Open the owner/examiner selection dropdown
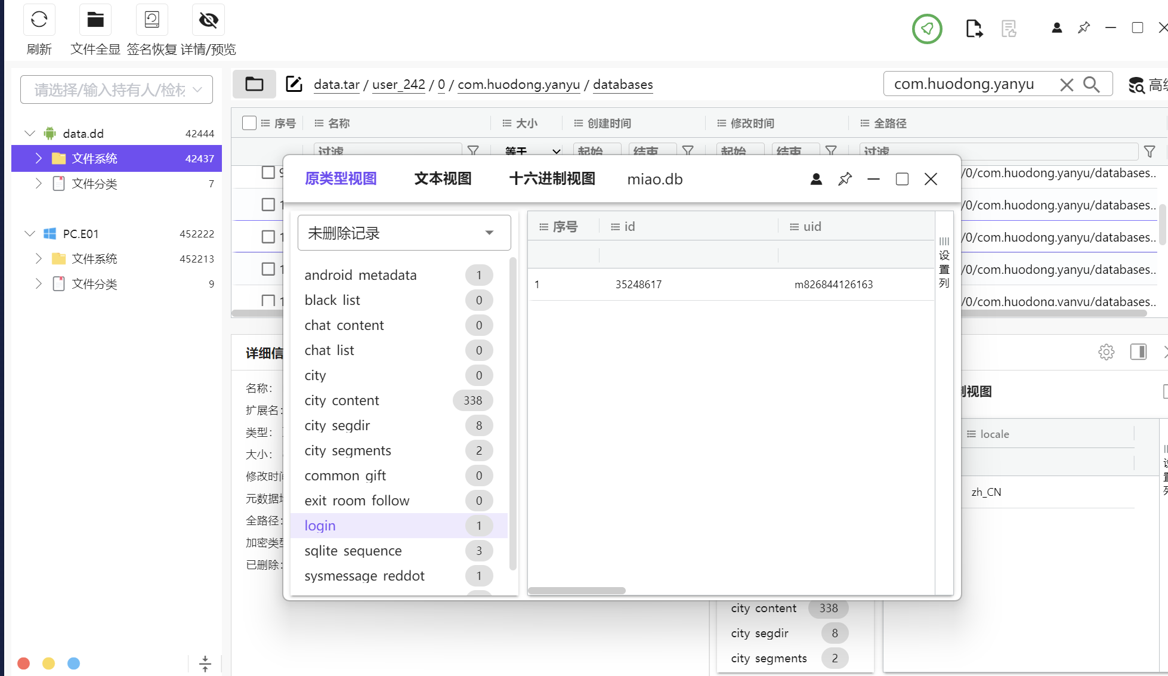This screenshot has width=1168, height=676. click(x=116, y=89)
